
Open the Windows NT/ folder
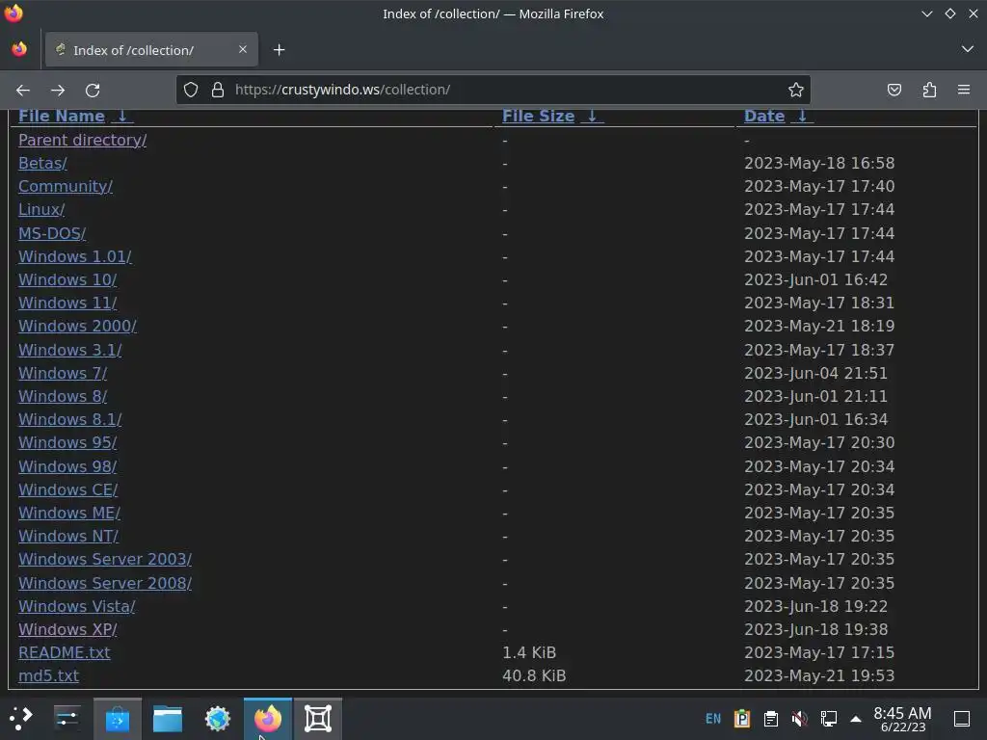[68, 536]
